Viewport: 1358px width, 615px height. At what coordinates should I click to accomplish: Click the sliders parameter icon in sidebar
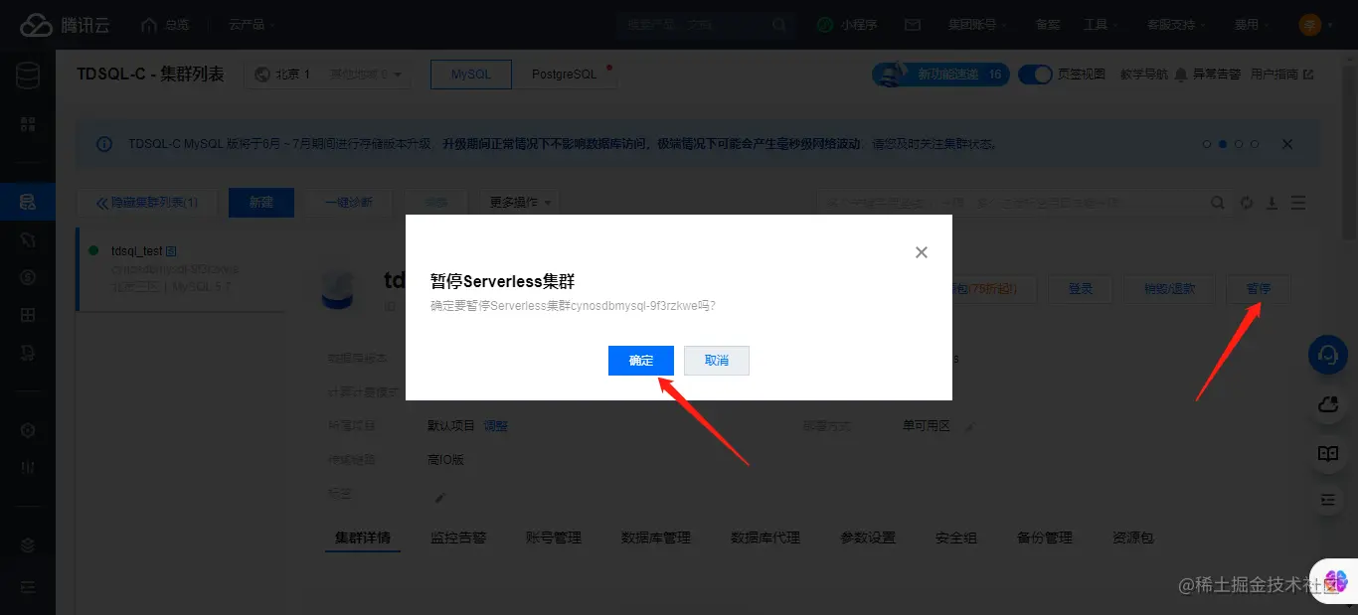[x=28, y=467]
